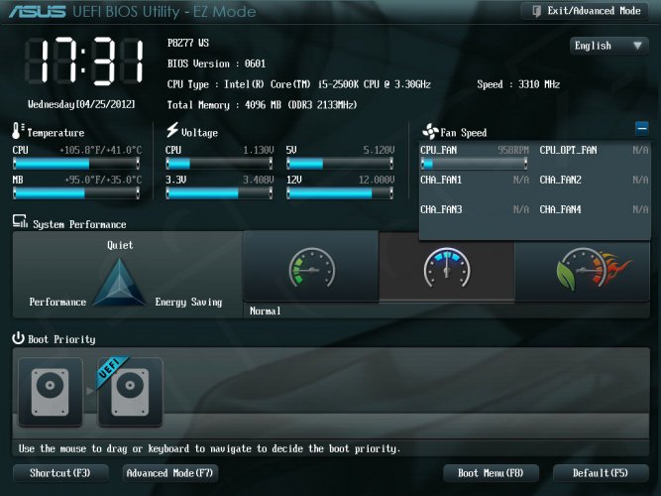Switch to Advanced Mode (F7)
The width and height of the screenshot is (661, 496).
point(170,473)
